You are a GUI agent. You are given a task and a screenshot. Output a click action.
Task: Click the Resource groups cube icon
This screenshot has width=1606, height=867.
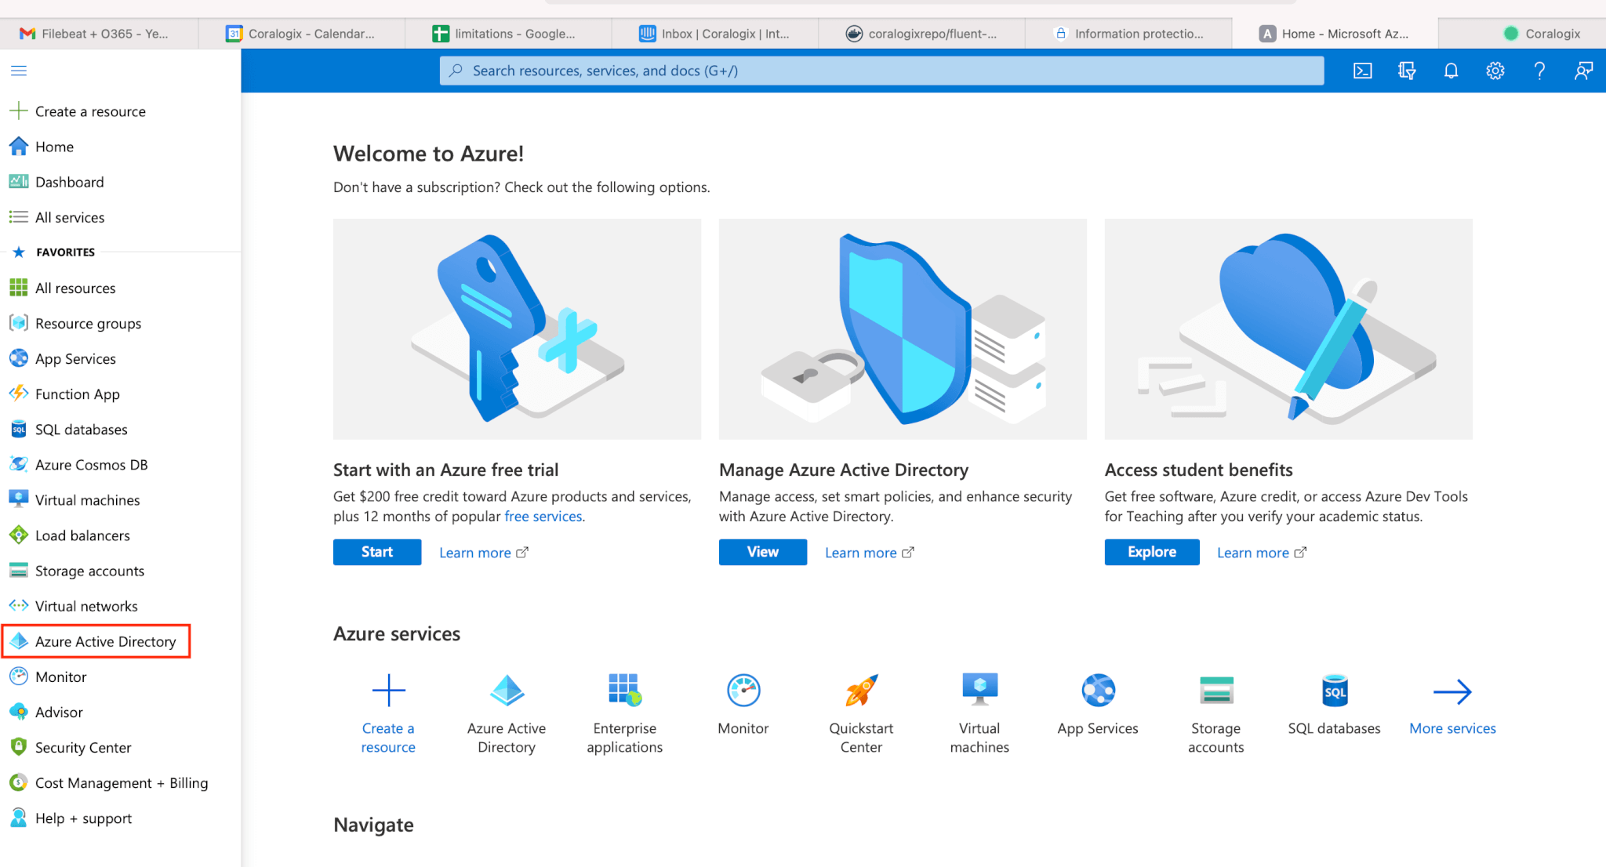tap(19, 323)
